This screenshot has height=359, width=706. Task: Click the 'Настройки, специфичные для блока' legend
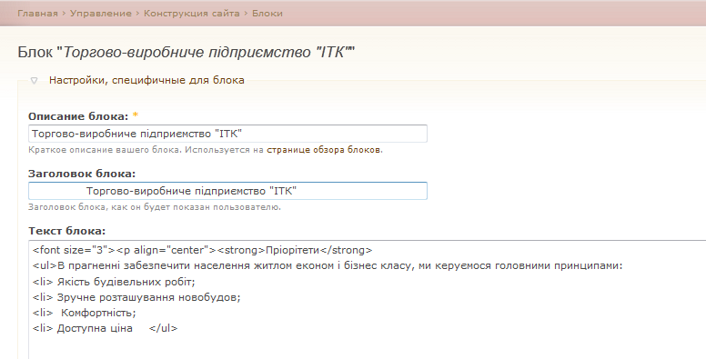(146, 81)
